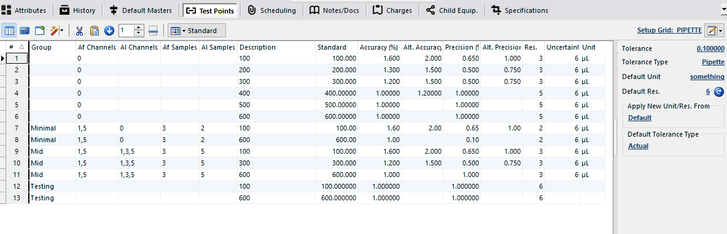Click the Default Res. value 6 link

708,91
